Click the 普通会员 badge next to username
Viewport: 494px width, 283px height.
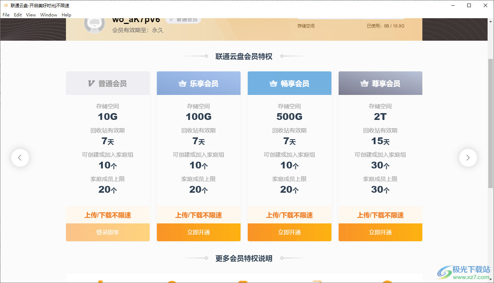click(x=183, y=20)
